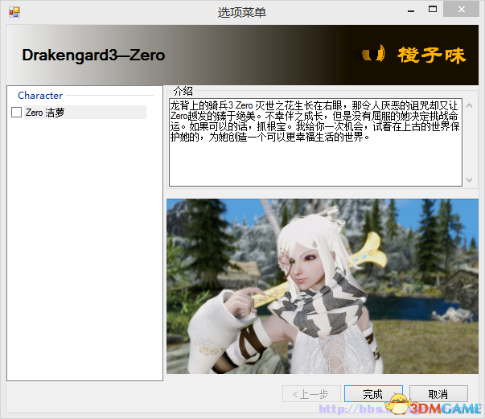Click the Zero character preview image
The image size is (485, 419).
[323, 286]
